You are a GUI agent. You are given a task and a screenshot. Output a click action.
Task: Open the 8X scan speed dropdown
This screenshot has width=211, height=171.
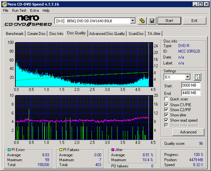(187, 77)
